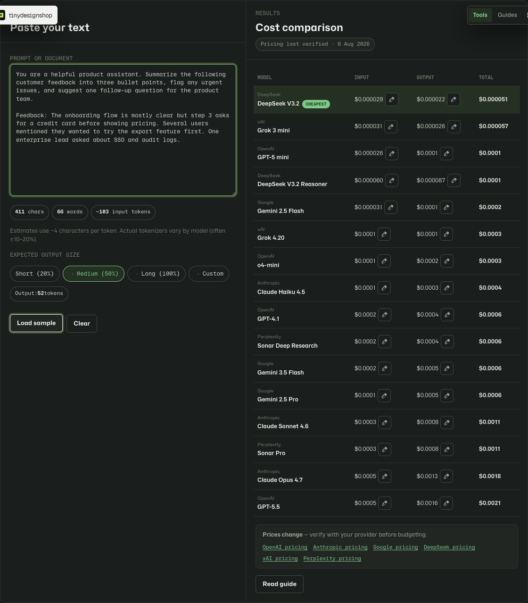Screen dimensions: 528x603
Task: Open the Guides tab
Action: point(507,15)
